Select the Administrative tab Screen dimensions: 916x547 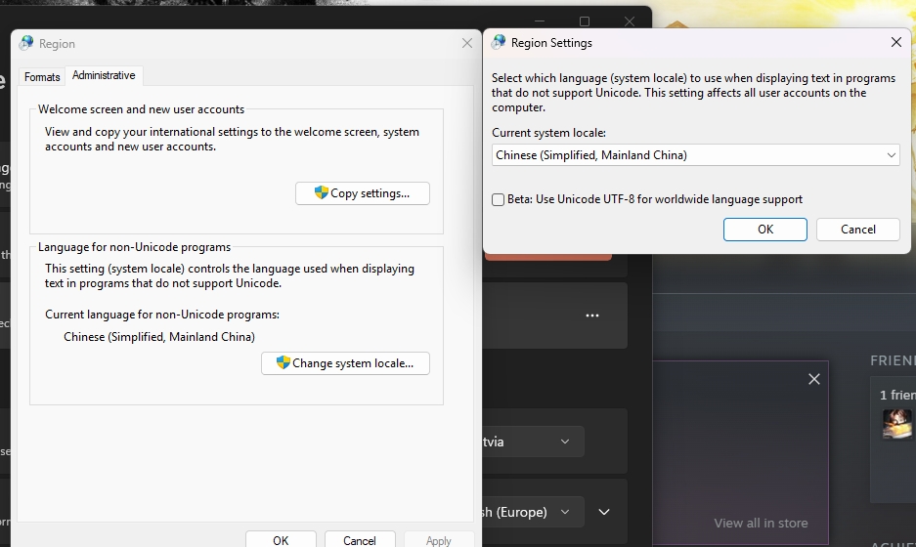pyautogui.click(x=104, y=75)
